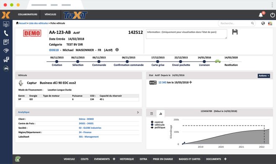
Task: Click the globe language icon
Action: point(263,23)
